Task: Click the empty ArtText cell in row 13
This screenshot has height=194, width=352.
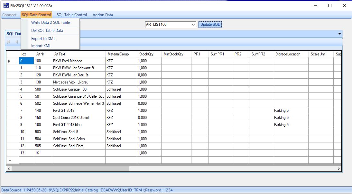Action: (x=79, y=153)
